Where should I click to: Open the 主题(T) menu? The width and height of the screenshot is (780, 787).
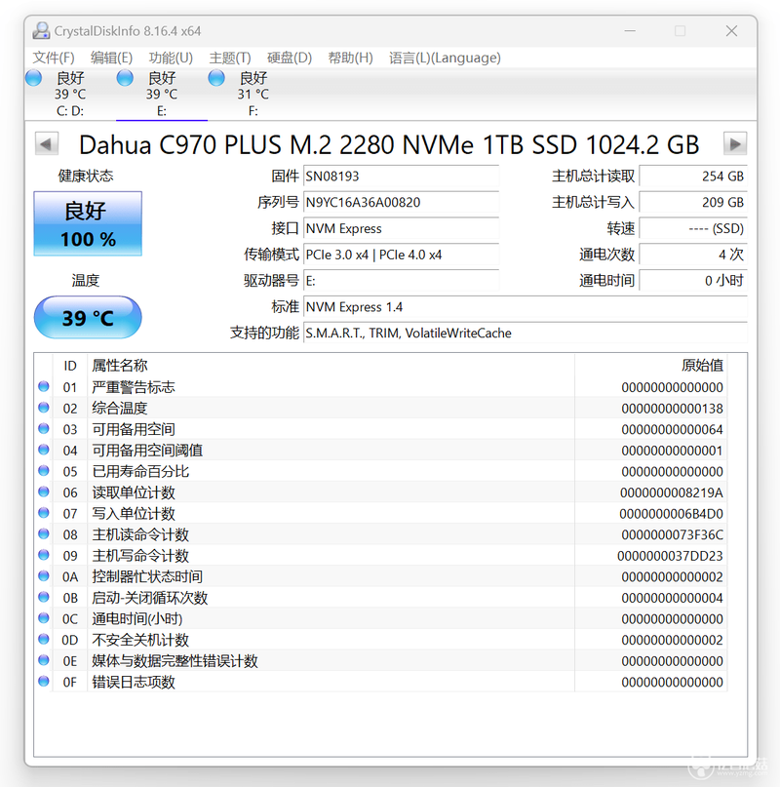tap(230, 58)
